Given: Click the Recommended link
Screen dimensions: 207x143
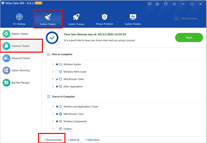Looking at the screenshot, I should click(x=54, y=140).
